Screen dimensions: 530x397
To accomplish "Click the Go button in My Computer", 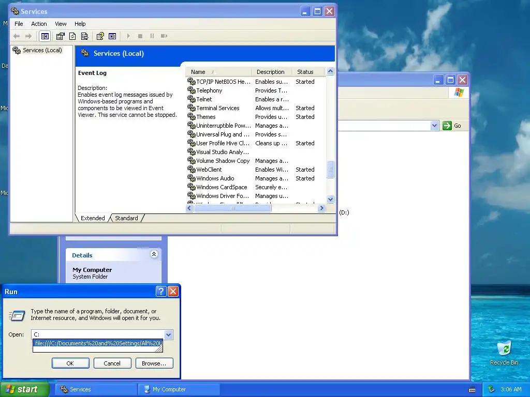I will point(452,126).
